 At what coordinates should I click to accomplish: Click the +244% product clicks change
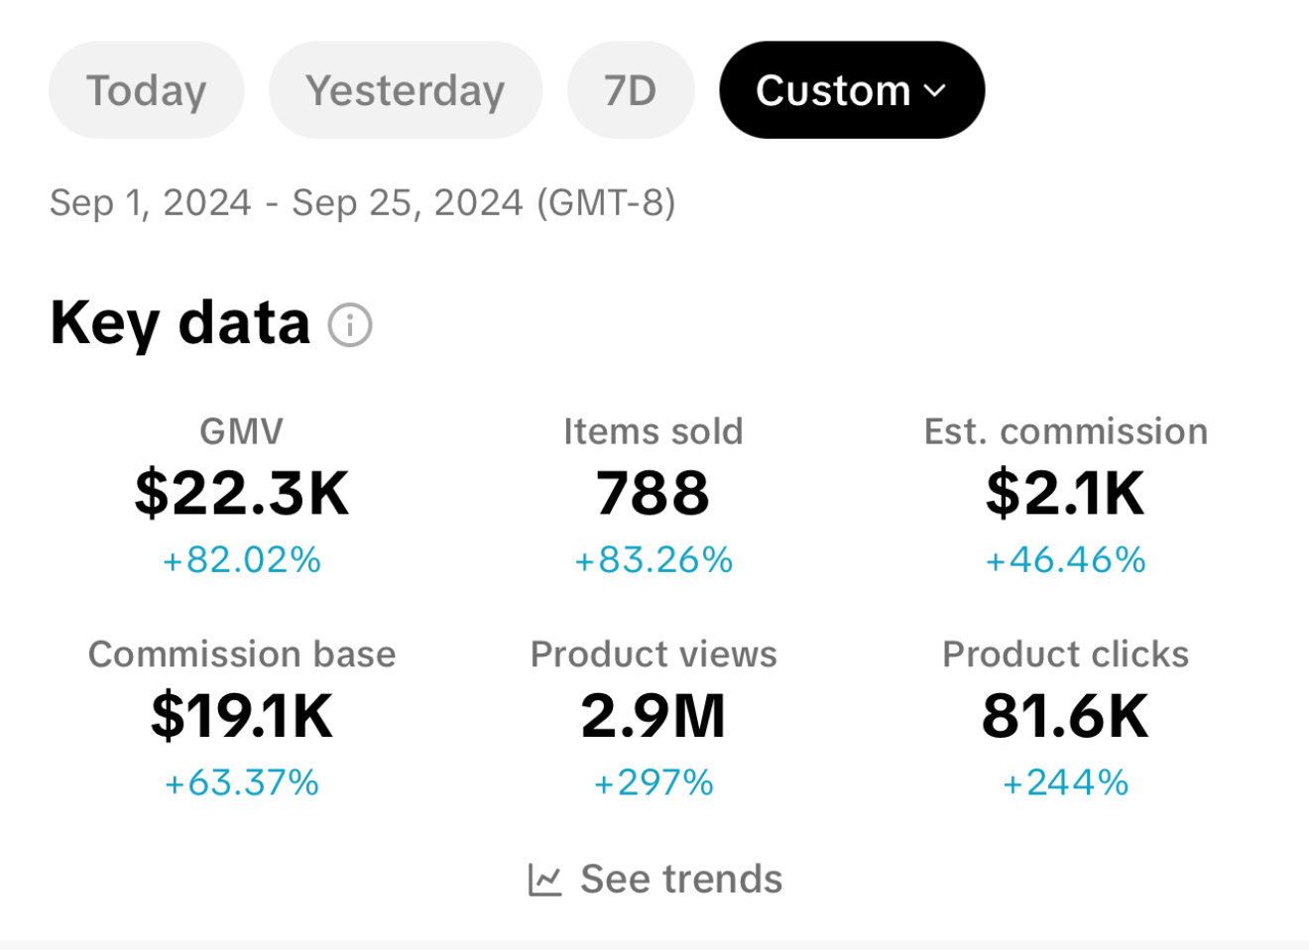(1065, 783)
